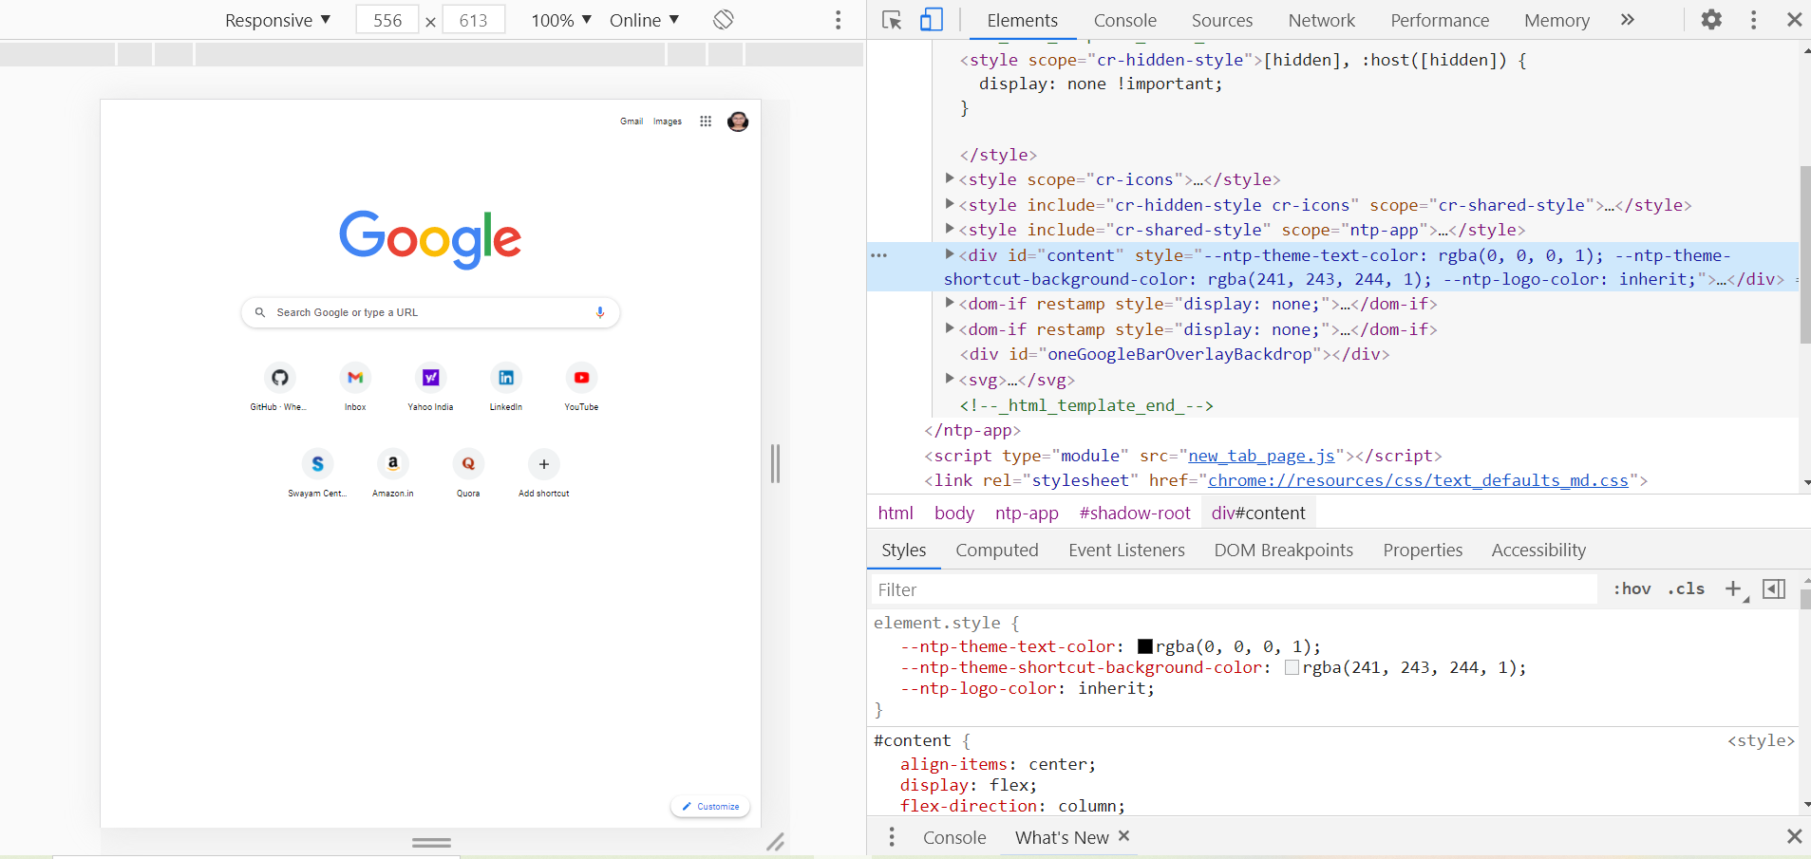Close the What's New drawer tab
Screen dimensions: 1811x859
point(1123,836)
